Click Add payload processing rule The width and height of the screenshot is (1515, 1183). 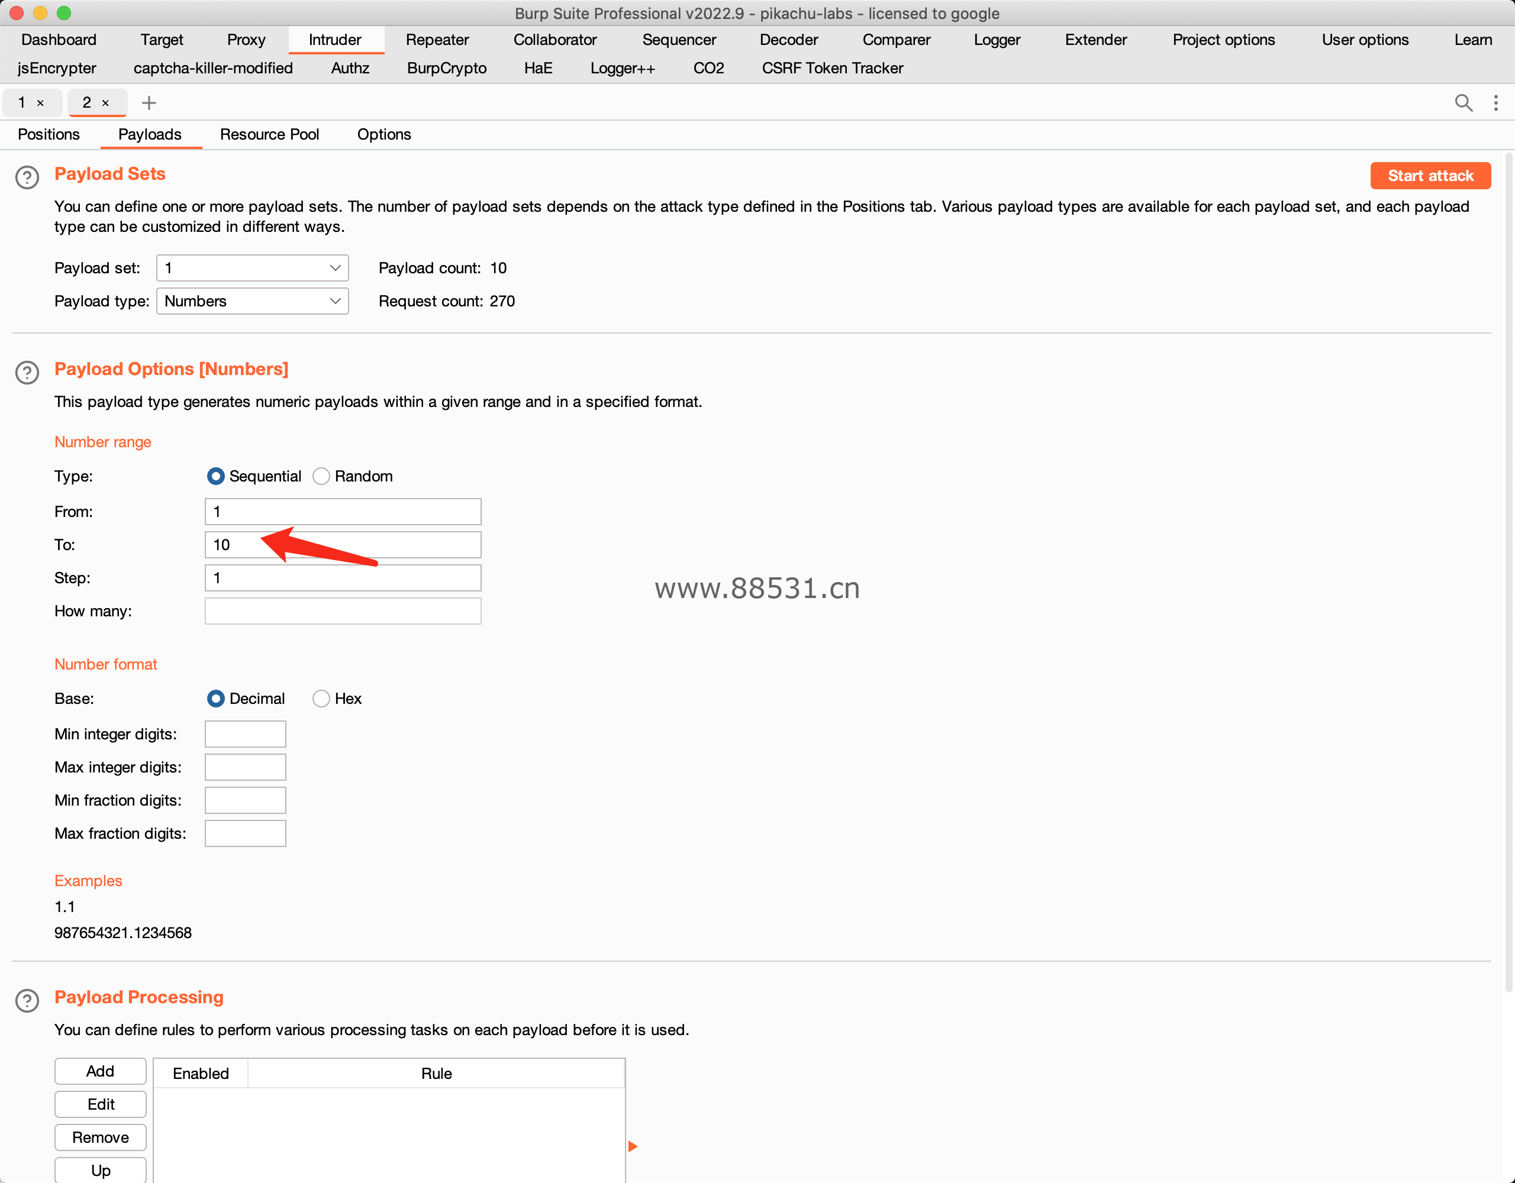coord(101,1071)
